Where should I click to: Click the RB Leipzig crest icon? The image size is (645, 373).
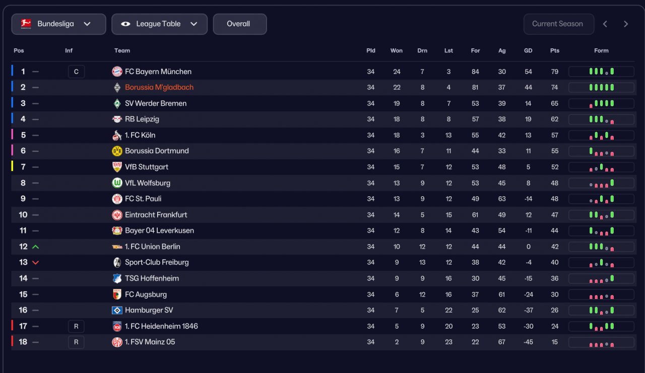(117, 119)
